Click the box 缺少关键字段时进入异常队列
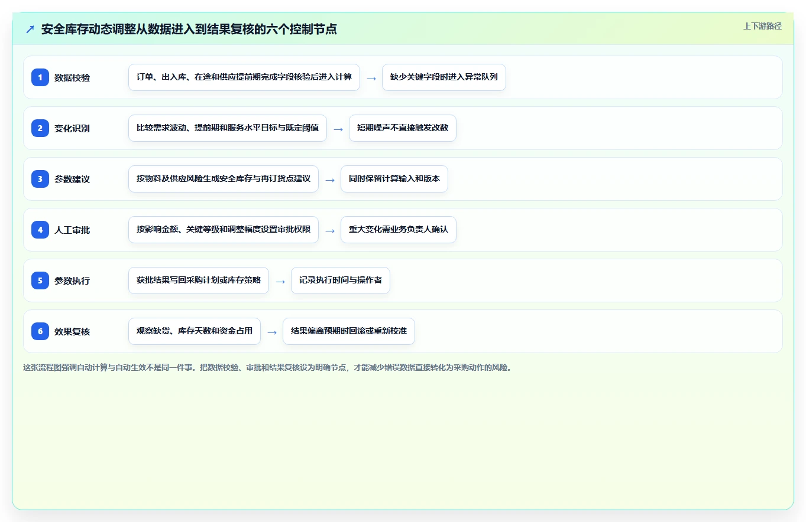This screenshot has width=806, height=522. (x=444, y=77)
